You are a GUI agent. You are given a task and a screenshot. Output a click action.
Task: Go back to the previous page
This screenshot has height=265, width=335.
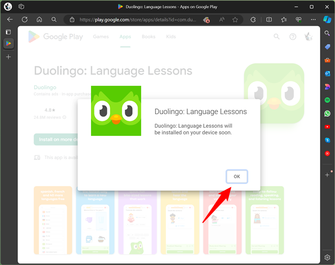coord(10,20)
